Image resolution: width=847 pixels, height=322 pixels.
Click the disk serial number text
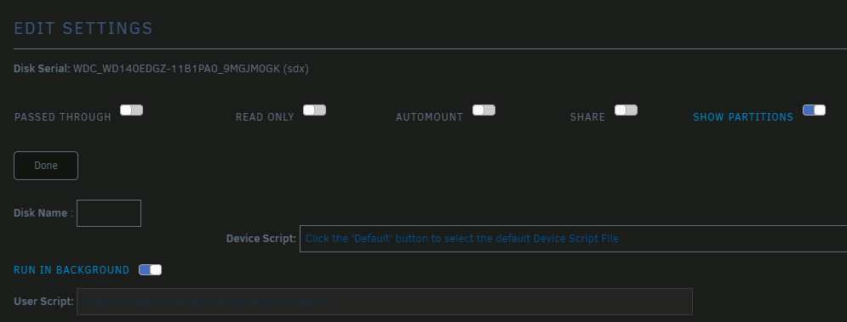coord(192,69)
